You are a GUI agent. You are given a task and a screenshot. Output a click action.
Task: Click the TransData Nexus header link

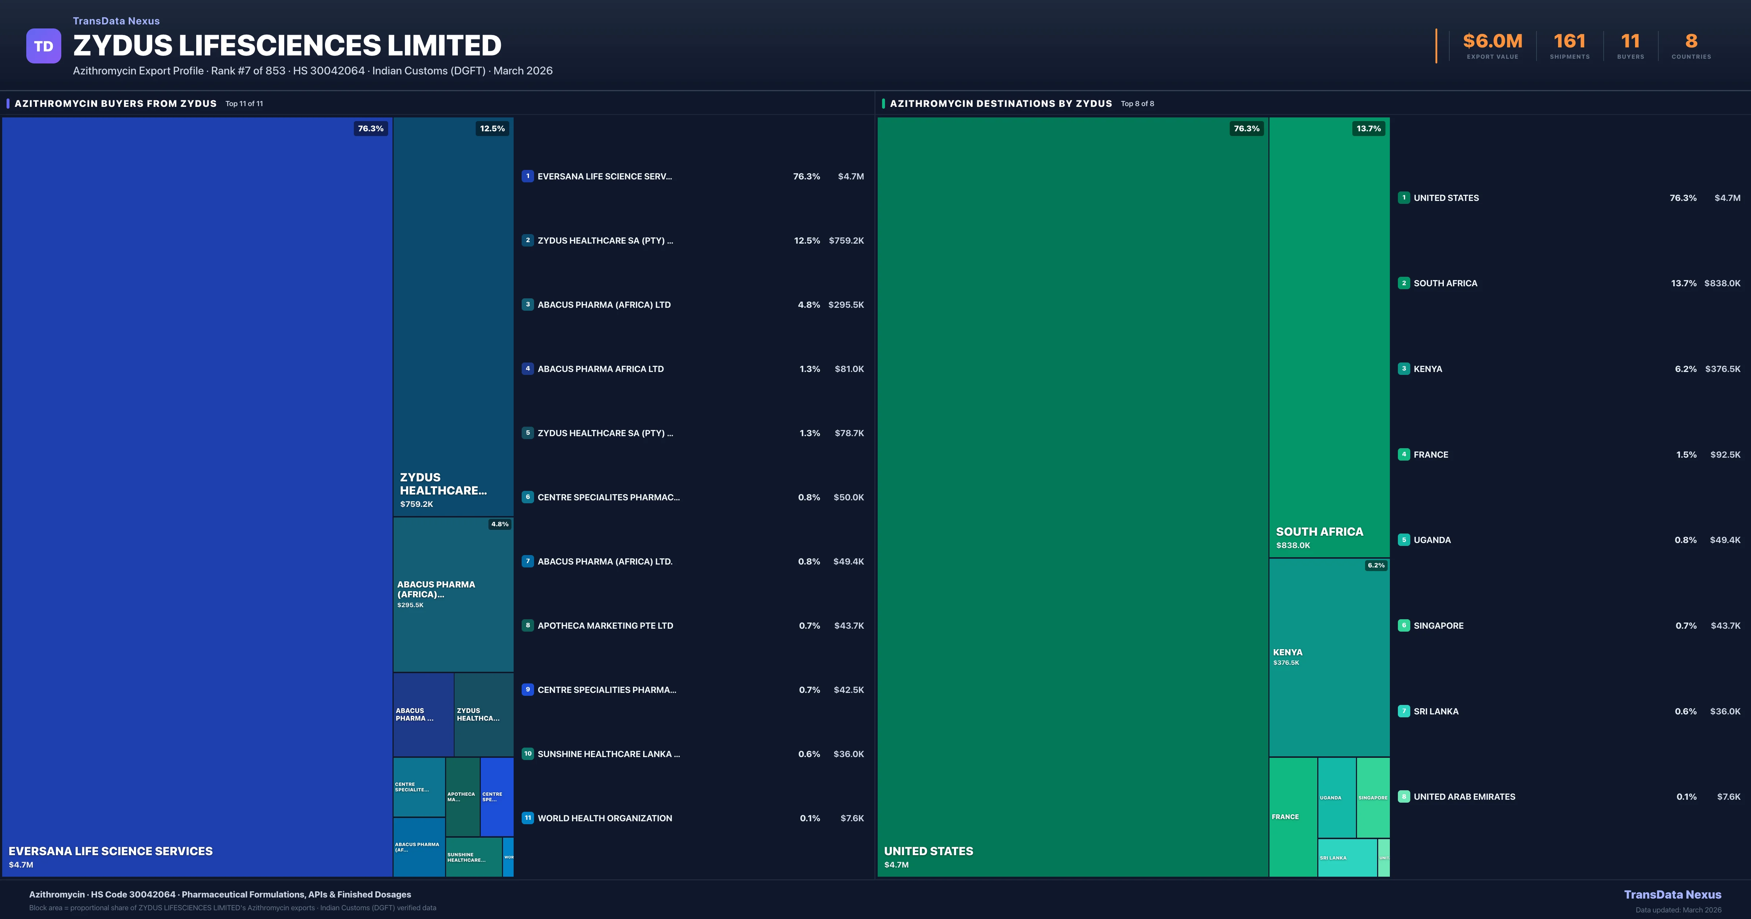116,21
